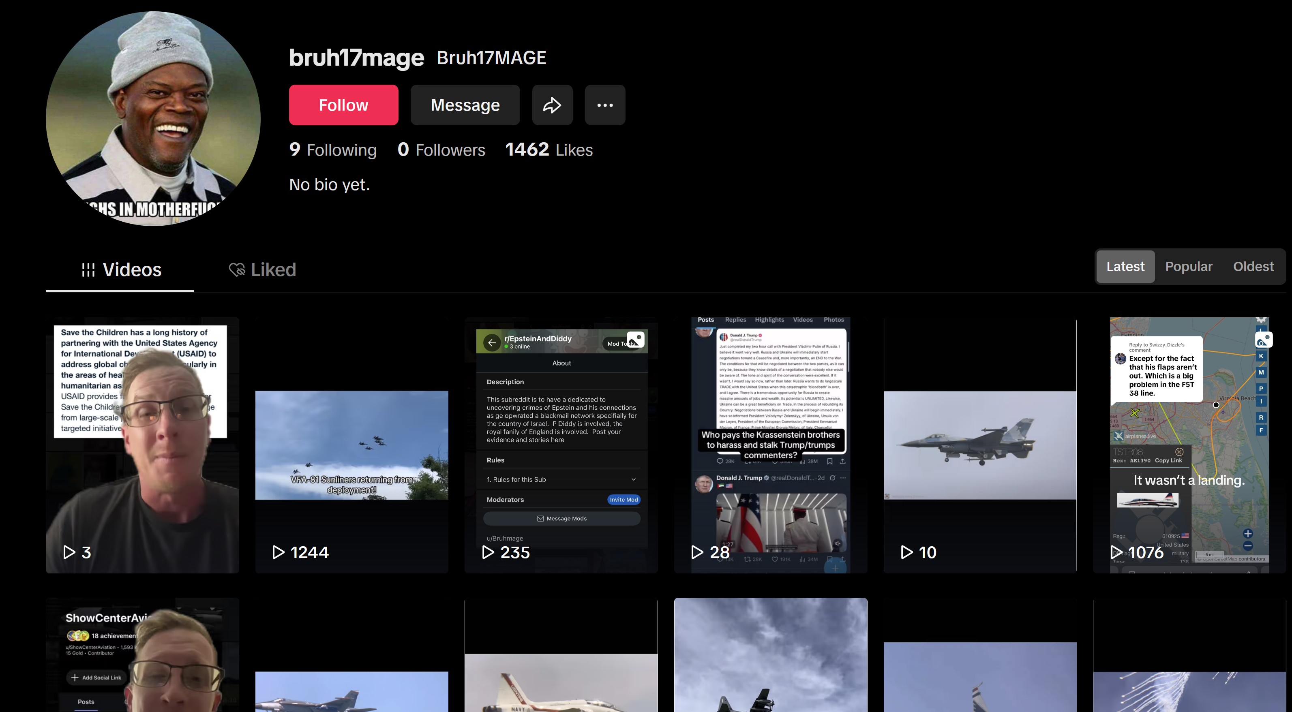Sort videos by Popular
The height and width of the screenshot is (712, 1292).
[x=1189, y=266]
